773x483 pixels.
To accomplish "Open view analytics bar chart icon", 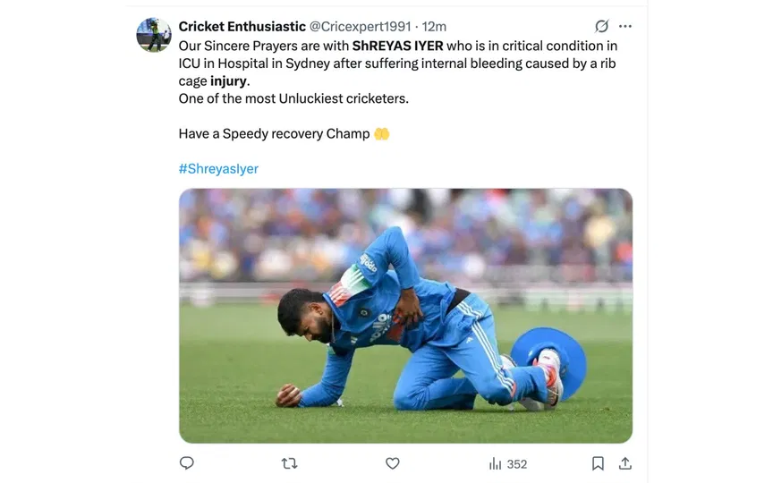I will [x=495, y=463].
